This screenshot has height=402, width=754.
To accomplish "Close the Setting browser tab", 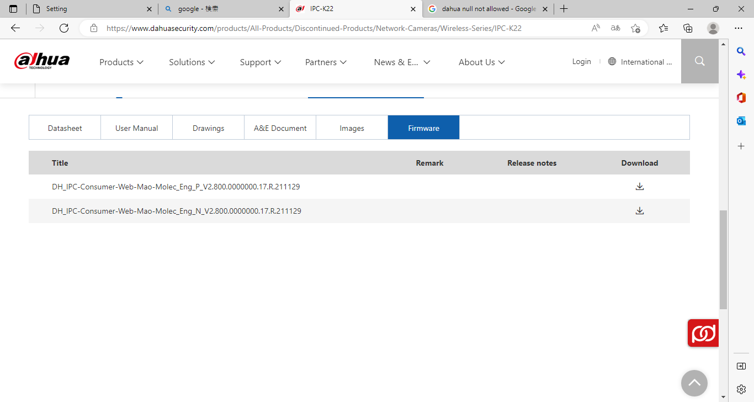I will tap(150, 9).
